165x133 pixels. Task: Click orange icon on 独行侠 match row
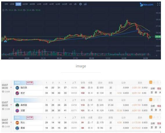pos(151,82)
